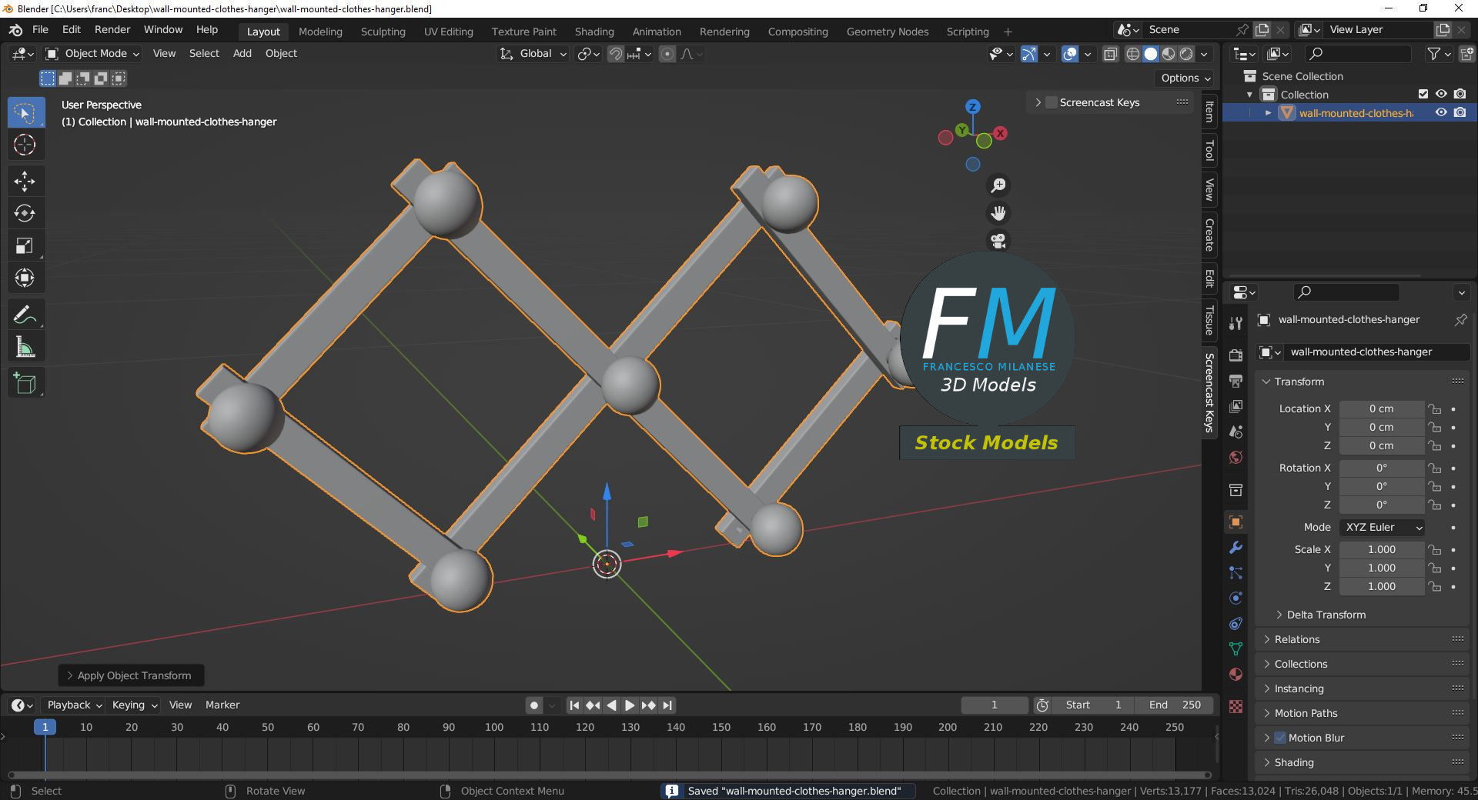Screen dimensions: 1478x800
Task: Choose the Select Box tool
Action: pos(25,113)
